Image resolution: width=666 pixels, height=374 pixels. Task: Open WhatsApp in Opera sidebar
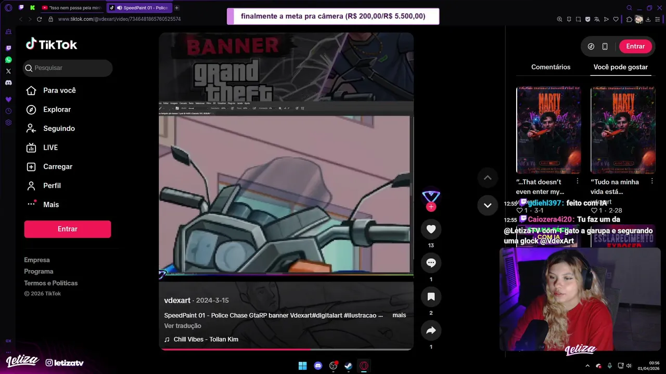point(8,60)
